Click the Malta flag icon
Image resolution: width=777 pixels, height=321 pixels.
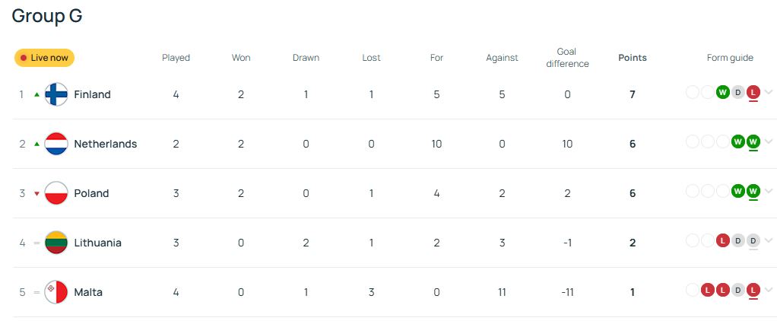56,292
